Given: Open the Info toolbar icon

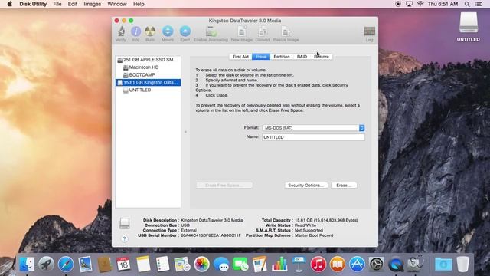Looking at the screenshot, I should [x=136, y=34].
